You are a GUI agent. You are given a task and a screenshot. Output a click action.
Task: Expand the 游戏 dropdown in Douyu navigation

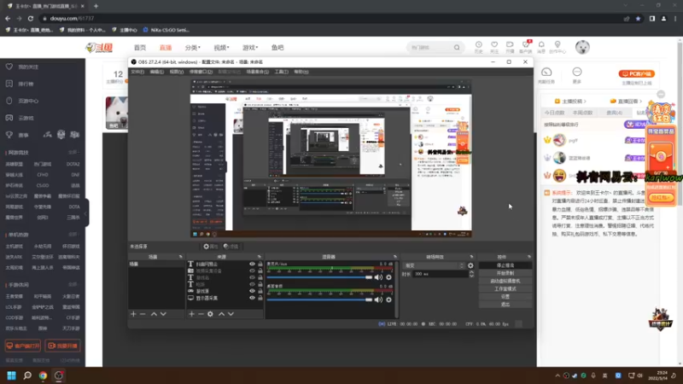tap(250, 48)
